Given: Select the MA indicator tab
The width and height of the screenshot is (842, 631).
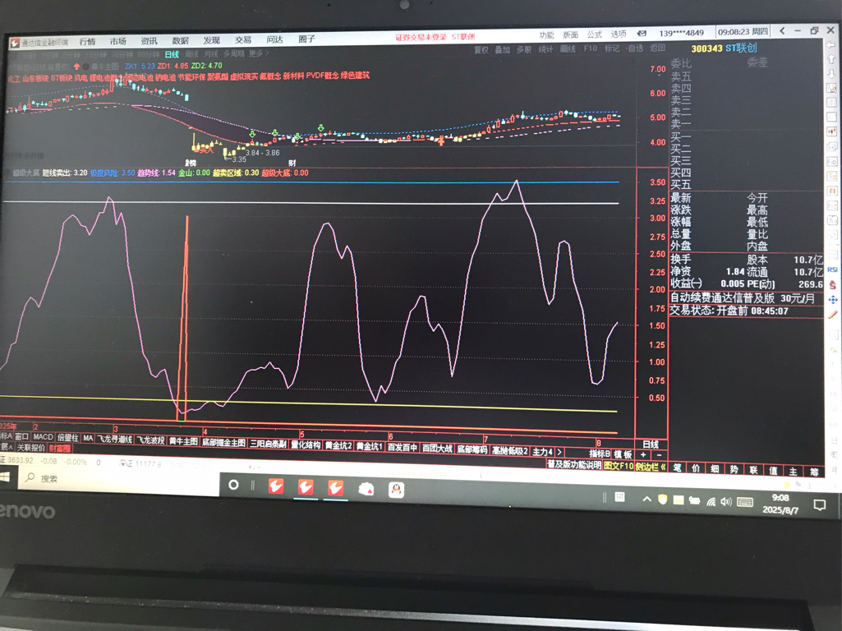Looking at the screenshot, I should (x=88, y=438).
